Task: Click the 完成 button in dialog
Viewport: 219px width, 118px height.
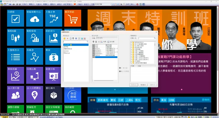Action: coord(133,85)
